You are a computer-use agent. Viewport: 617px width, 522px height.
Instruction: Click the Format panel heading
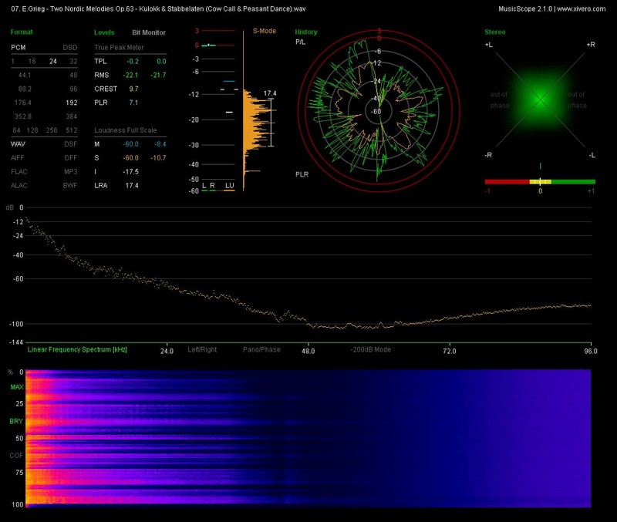pos(22,32)
